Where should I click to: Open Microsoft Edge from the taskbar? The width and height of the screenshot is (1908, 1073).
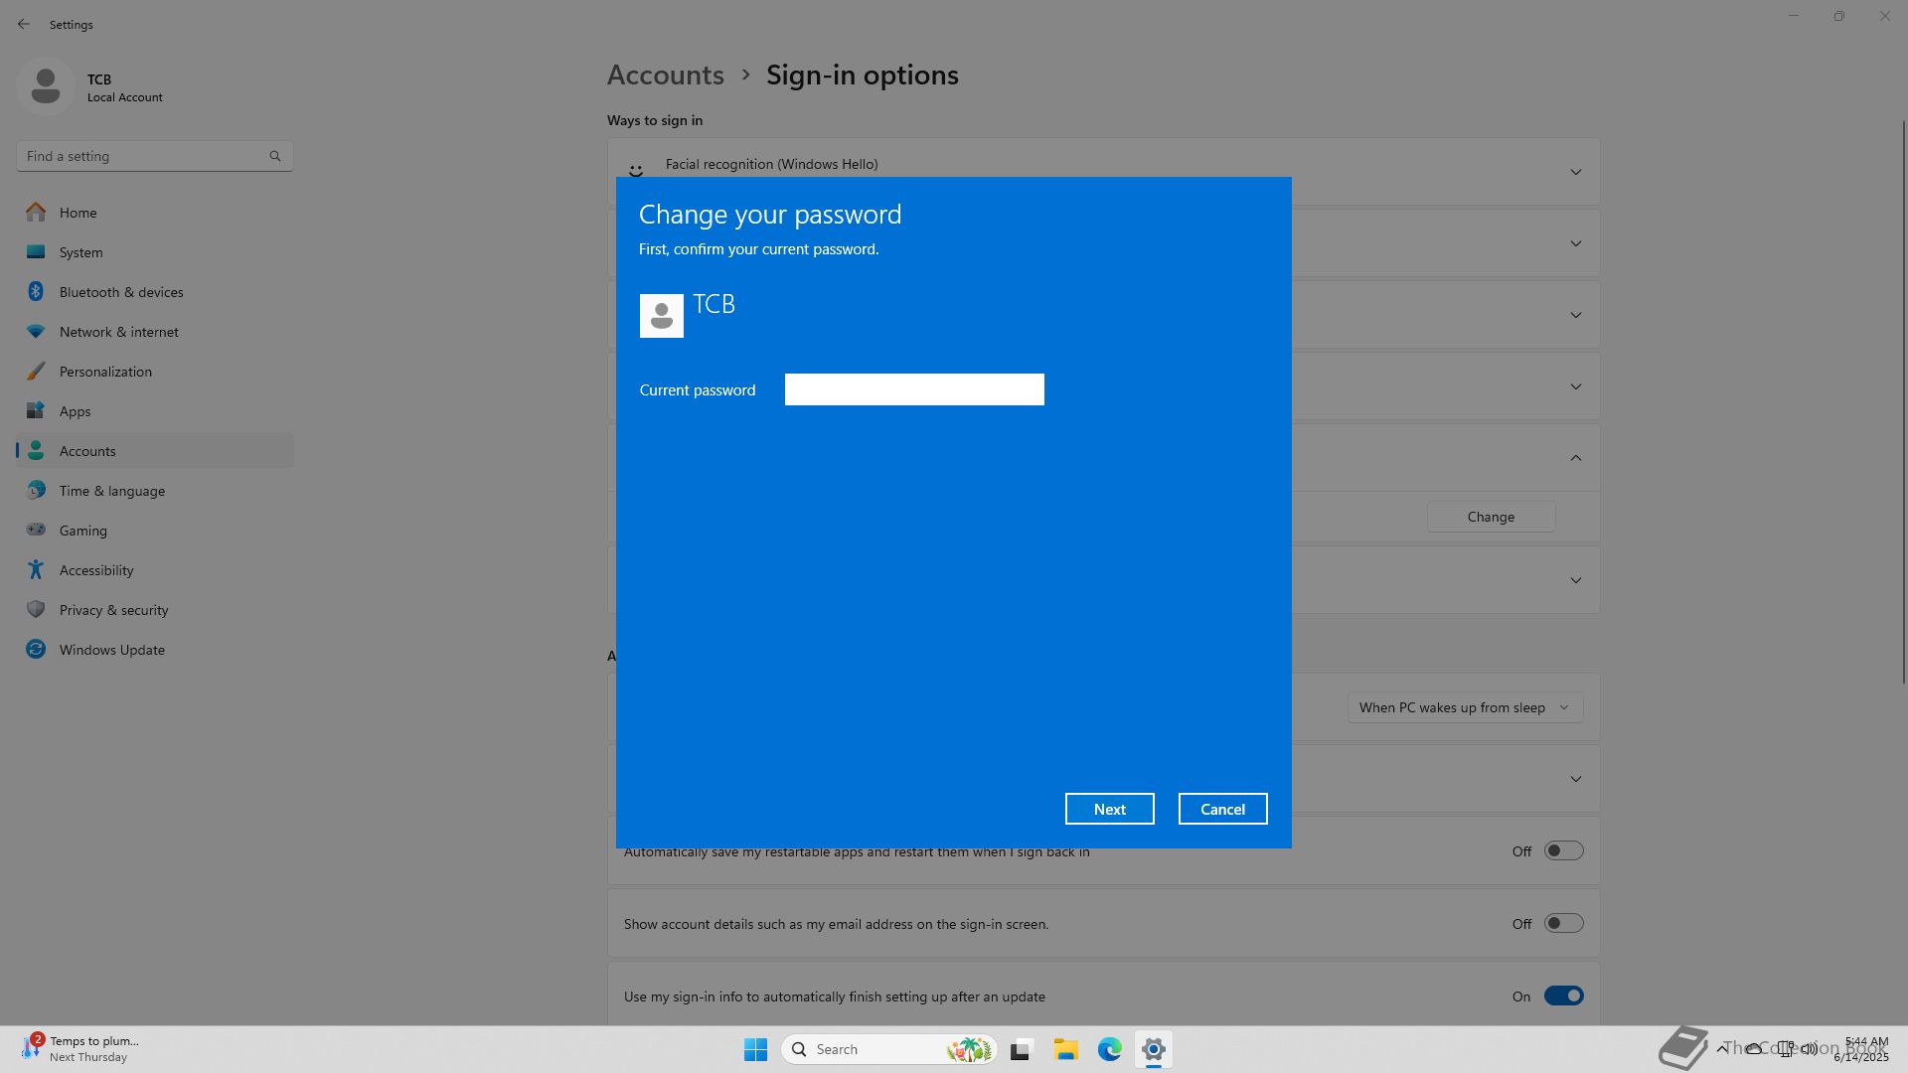pyautogui.click(x=1109, y=1049)
